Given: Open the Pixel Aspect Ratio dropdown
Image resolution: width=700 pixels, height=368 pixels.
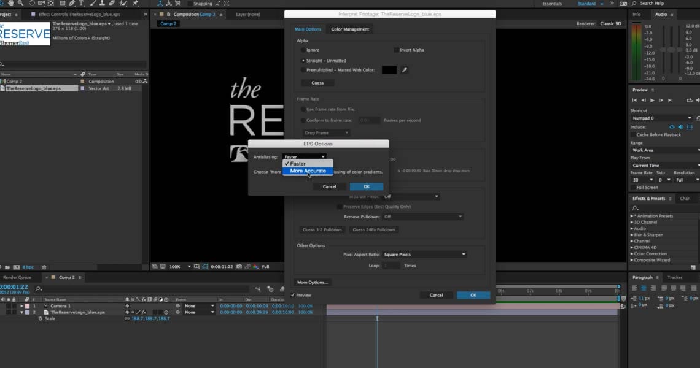Looking at the screenshot, I should coord(425,255).
